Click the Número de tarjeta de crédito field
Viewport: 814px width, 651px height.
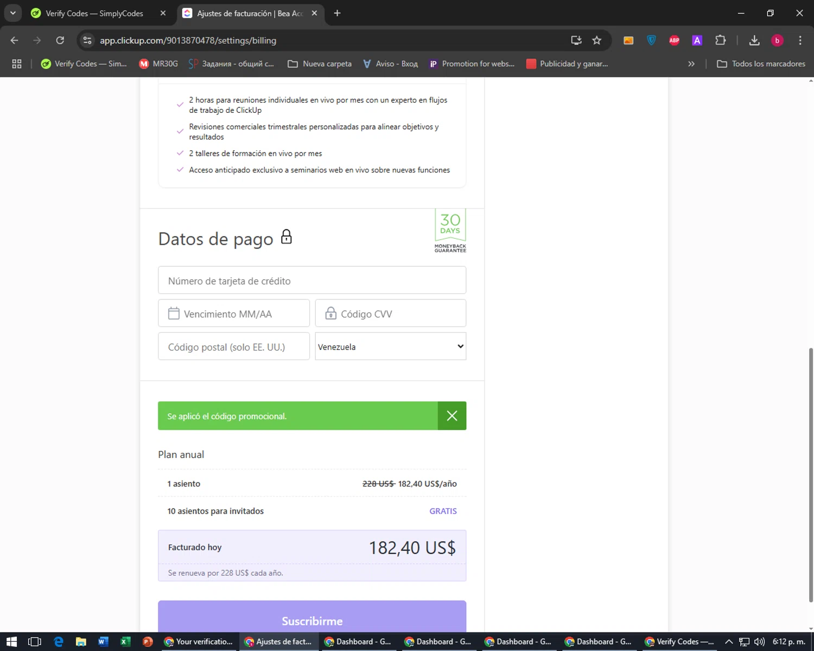coord(312,280)
